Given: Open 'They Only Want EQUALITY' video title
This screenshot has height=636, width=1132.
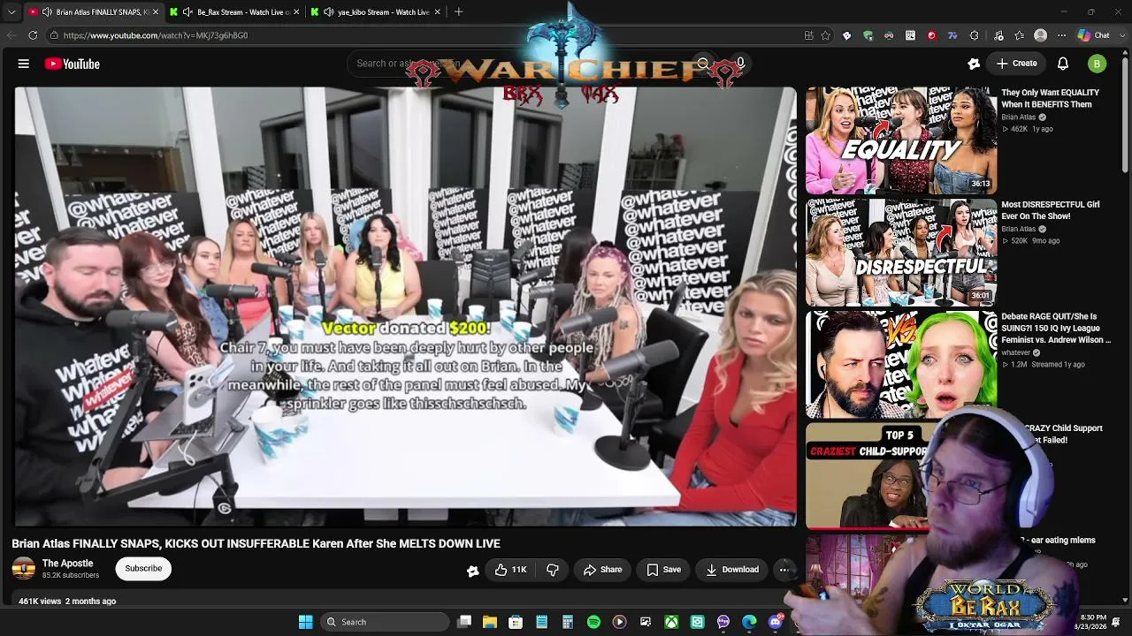Looking at the screenshot, I should click(1050, 98).
